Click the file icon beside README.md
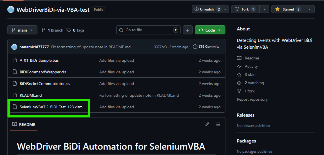The image size is (324, 155). click(15, 95)
